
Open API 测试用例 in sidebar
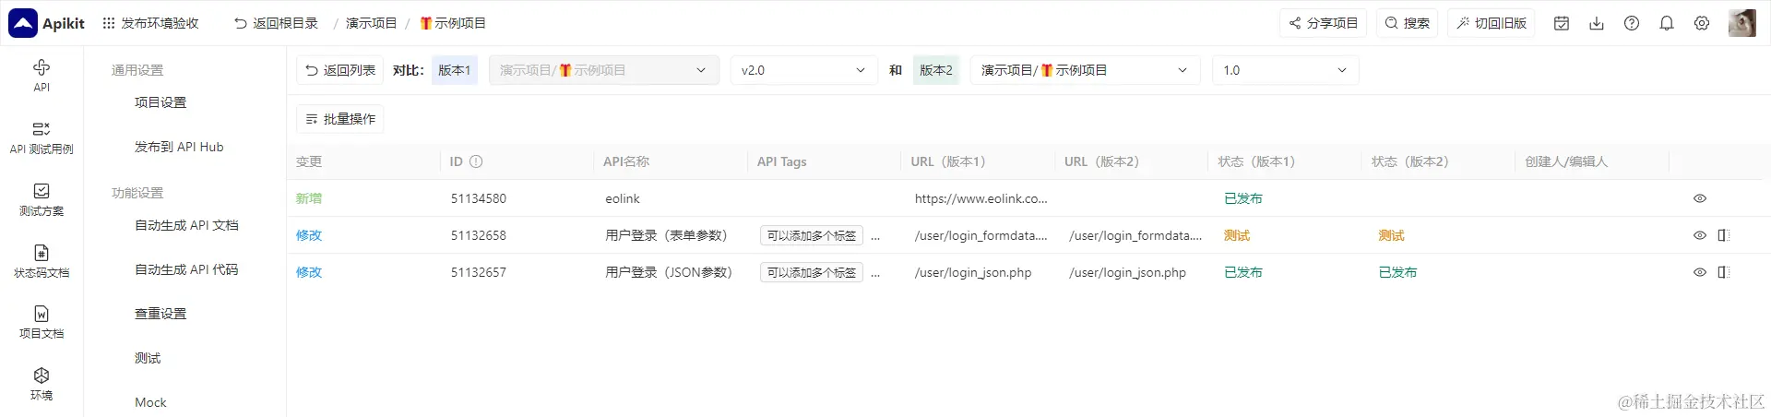tap(42, 137)
